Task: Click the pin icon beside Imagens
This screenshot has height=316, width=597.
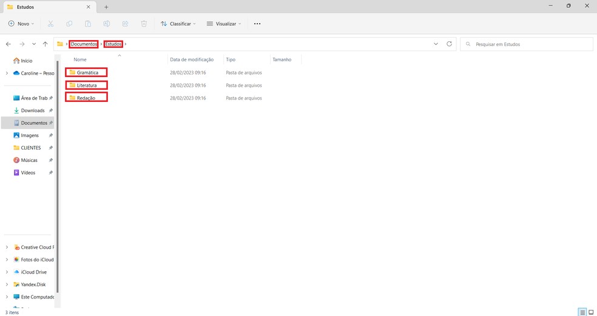Action: [x=50, y=135]
